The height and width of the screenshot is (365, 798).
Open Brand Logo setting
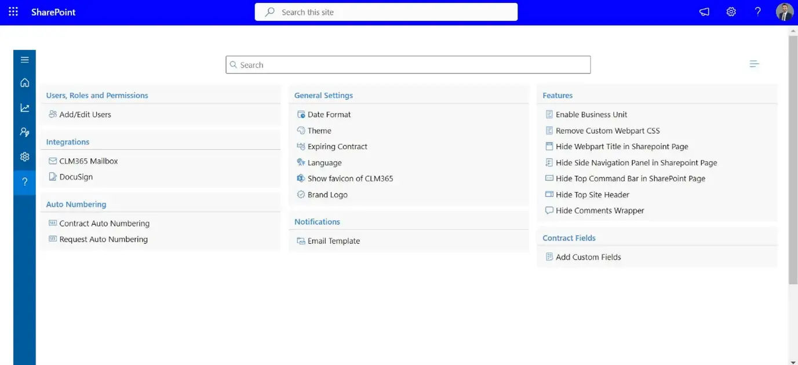click(327, 195)
